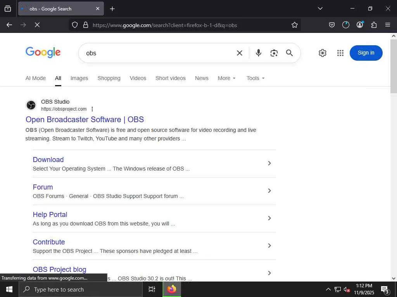Open Firefox View tab list icon
This screenshot has height=297, width=397.
[x=8, y=9]
